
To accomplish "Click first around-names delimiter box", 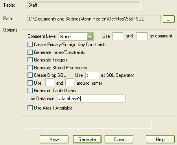I will coord(50,82).
